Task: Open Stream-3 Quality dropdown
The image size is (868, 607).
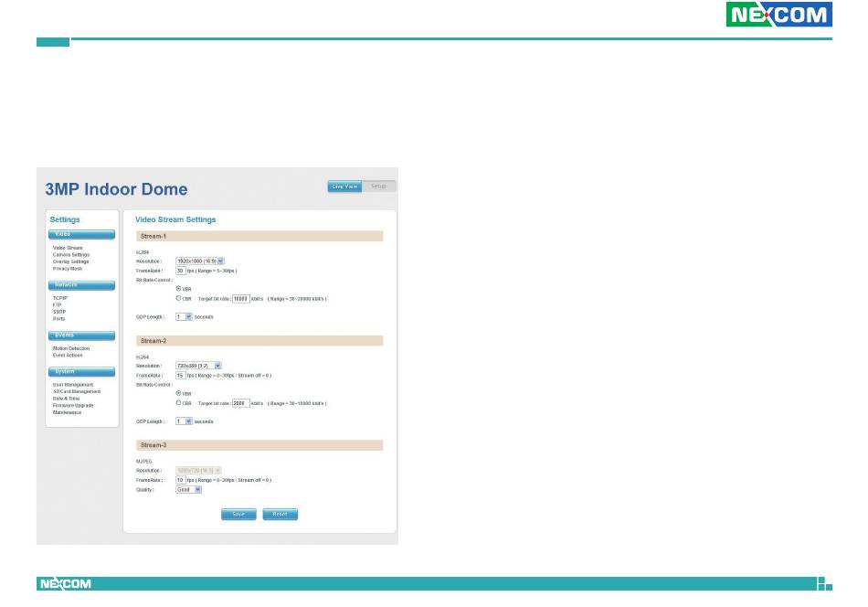Action: (188, 489)
